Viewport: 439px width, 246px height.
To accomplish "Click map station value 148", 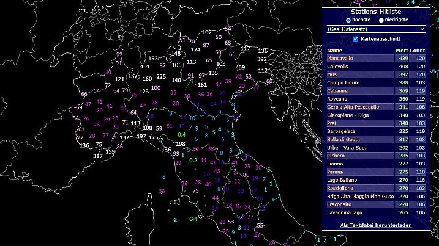I will point(176,53).
